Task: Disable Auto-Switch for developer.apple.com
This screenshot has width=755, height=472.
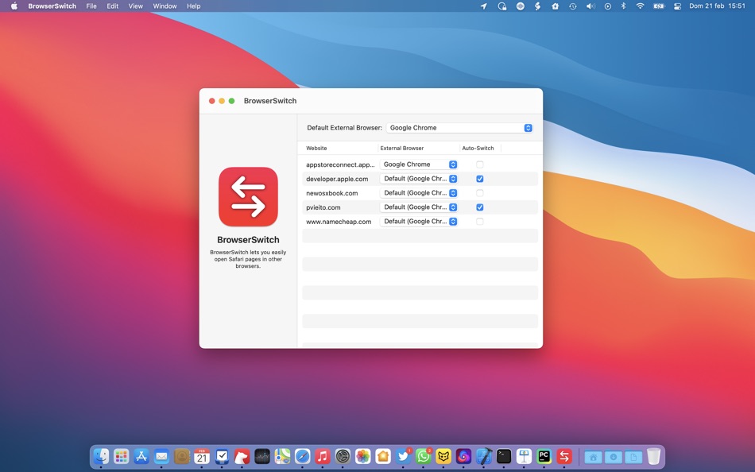Action: pos(479,179)
